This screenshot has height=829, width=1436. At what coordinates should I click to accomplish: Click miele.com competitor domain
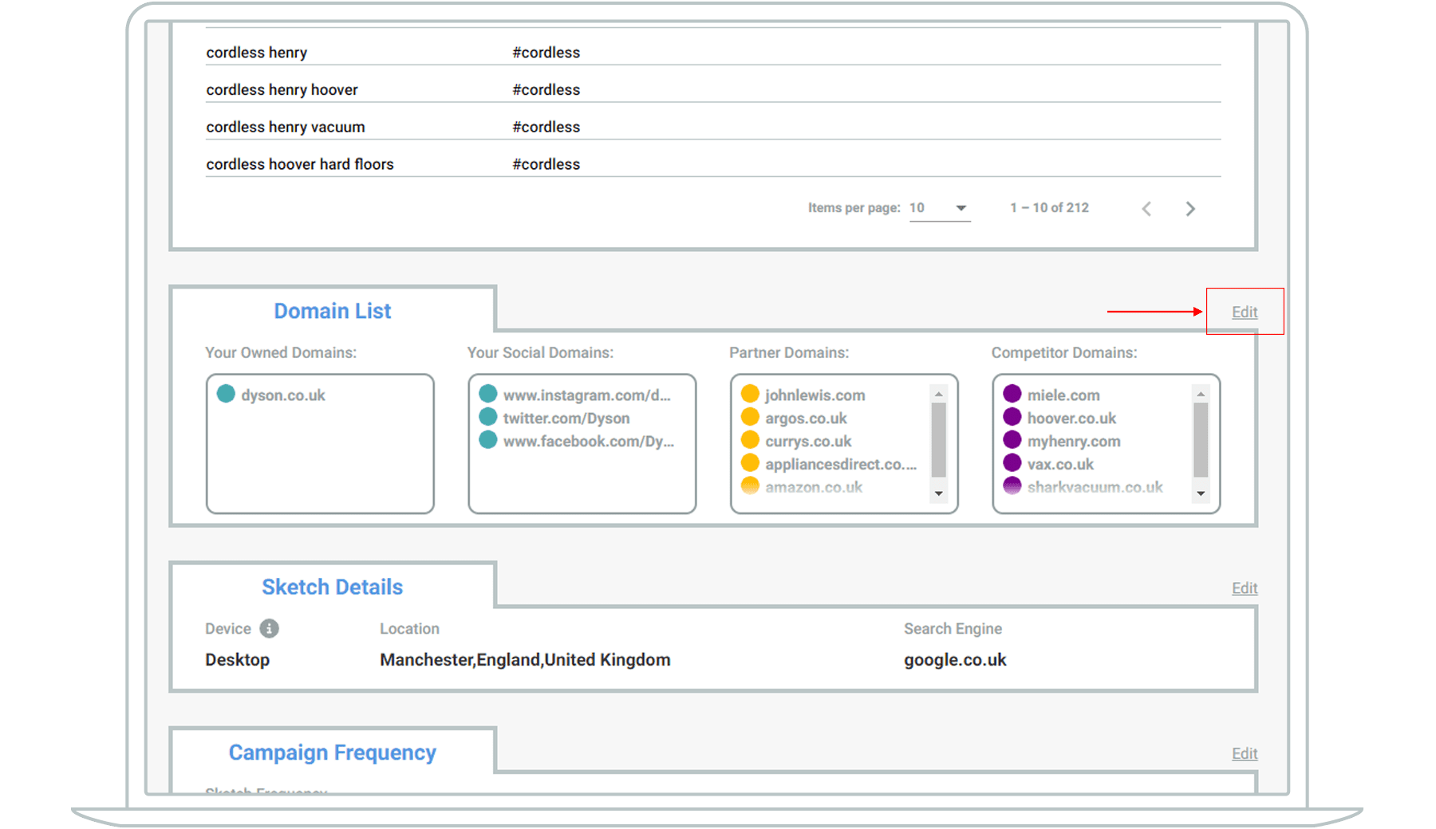tap(1063, 395)
